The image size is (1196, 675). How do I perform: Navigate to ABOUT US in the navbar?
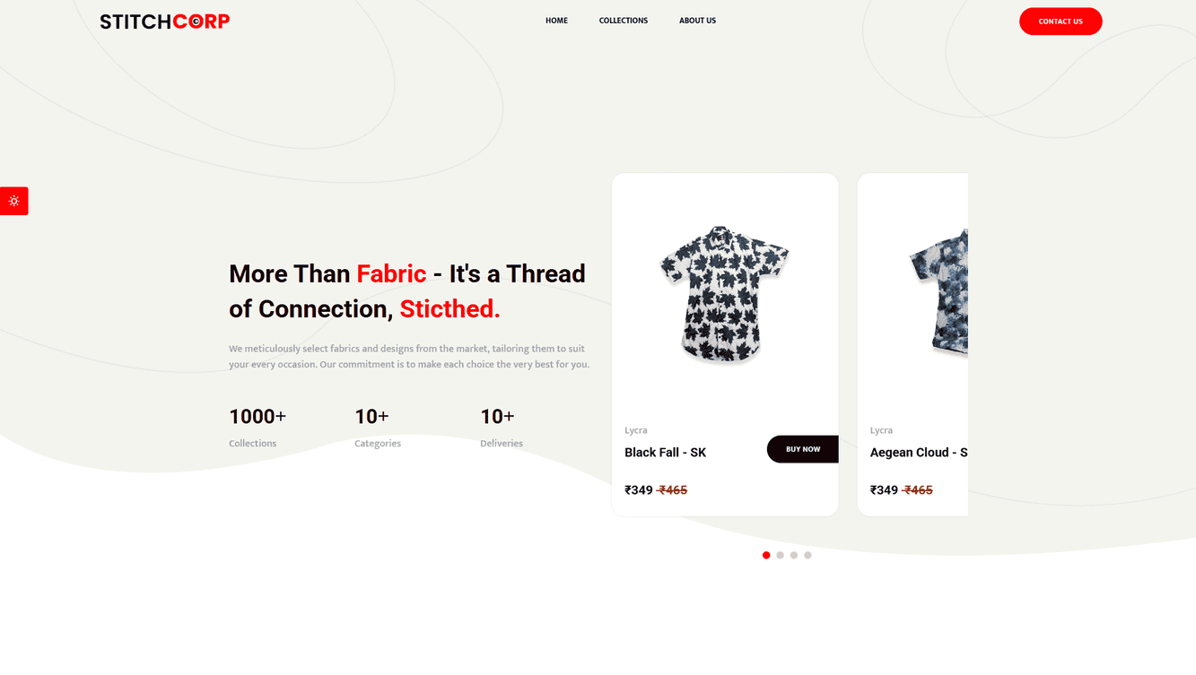[697, 20]
